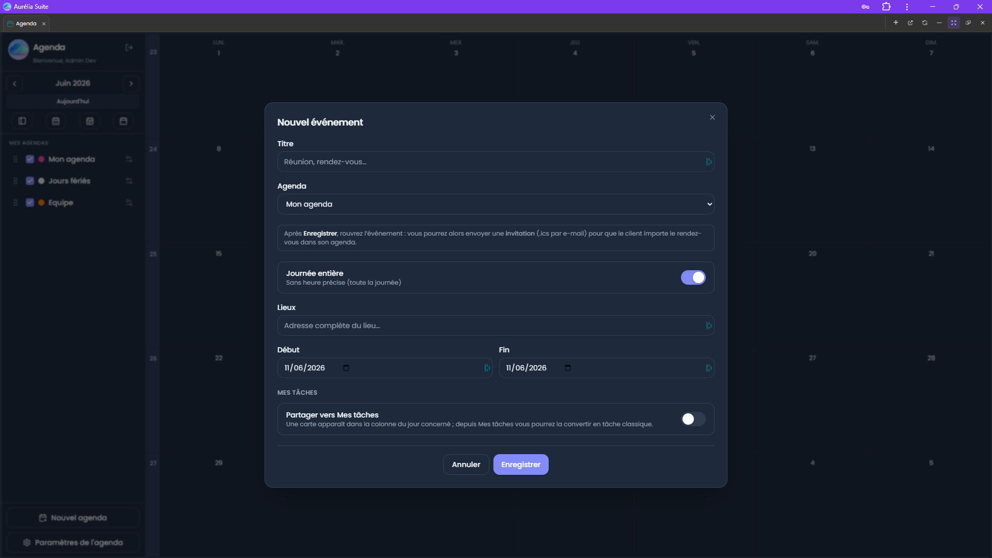Uncheck the Jours fériés checkbox
This screenshot has width=992, height=558.
point(30,181)
